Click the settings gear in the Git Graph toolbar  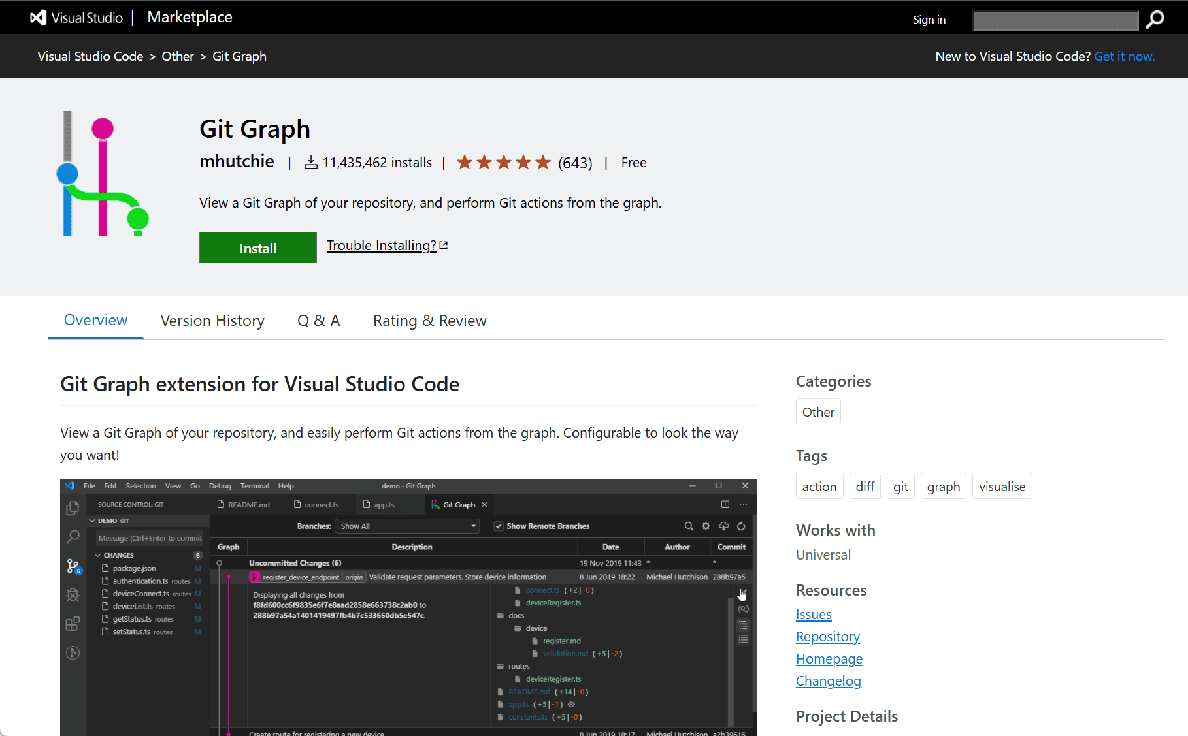coord(706,526)
